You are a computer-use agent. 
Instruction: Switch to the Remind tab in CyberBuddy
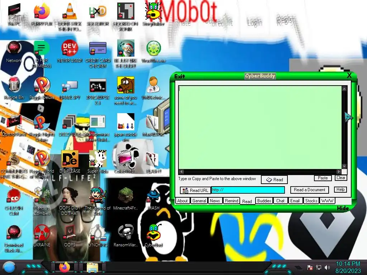point(232,201)
